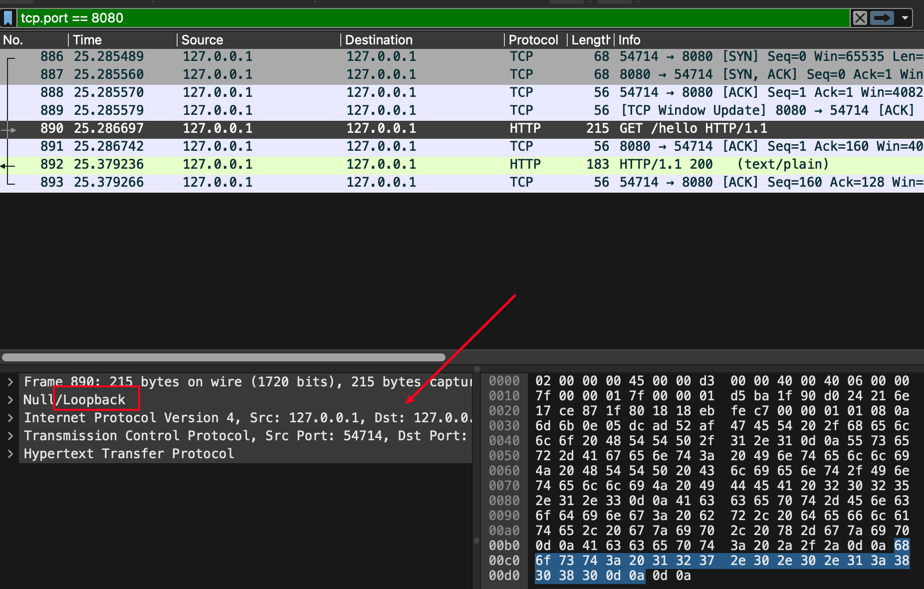This screenshot has height=589, width=924.
Task: Click the tcp.port == 8080 filter field
Action: [x=429, y=18]
